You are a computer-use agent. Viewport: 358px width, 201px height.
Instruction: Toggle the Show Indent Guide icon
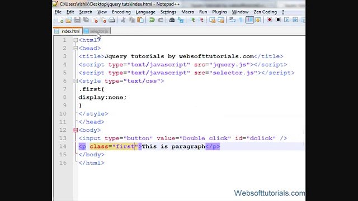coord(249,20)
